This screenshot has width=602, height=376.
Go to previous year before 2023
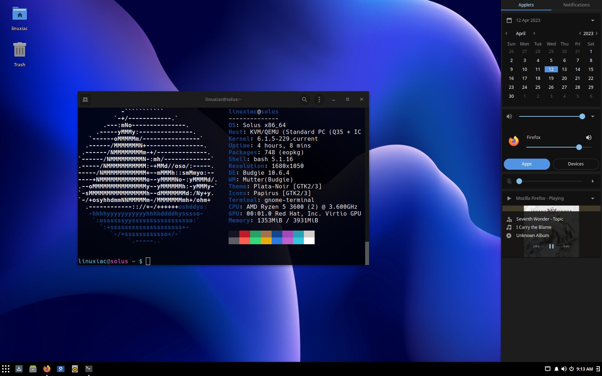point(580,33)
